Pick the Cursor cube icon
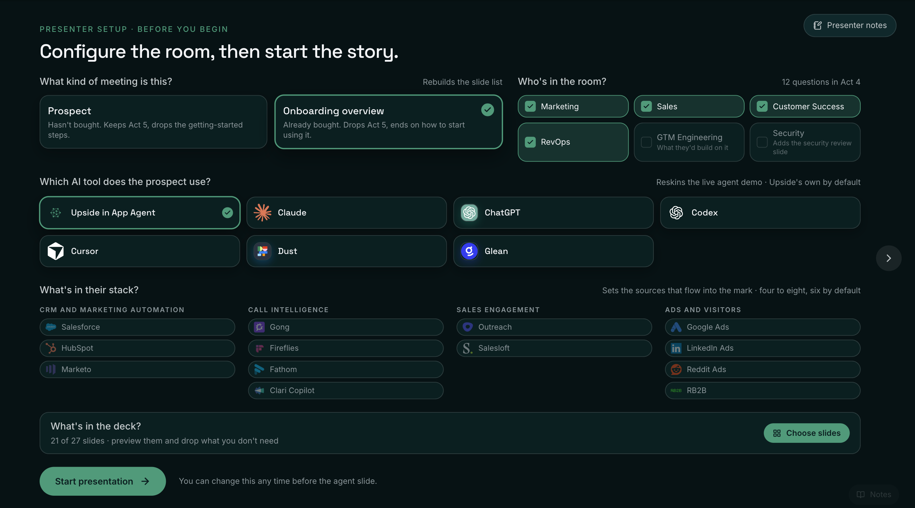This screenshot has height=508, width=915. 56,251
